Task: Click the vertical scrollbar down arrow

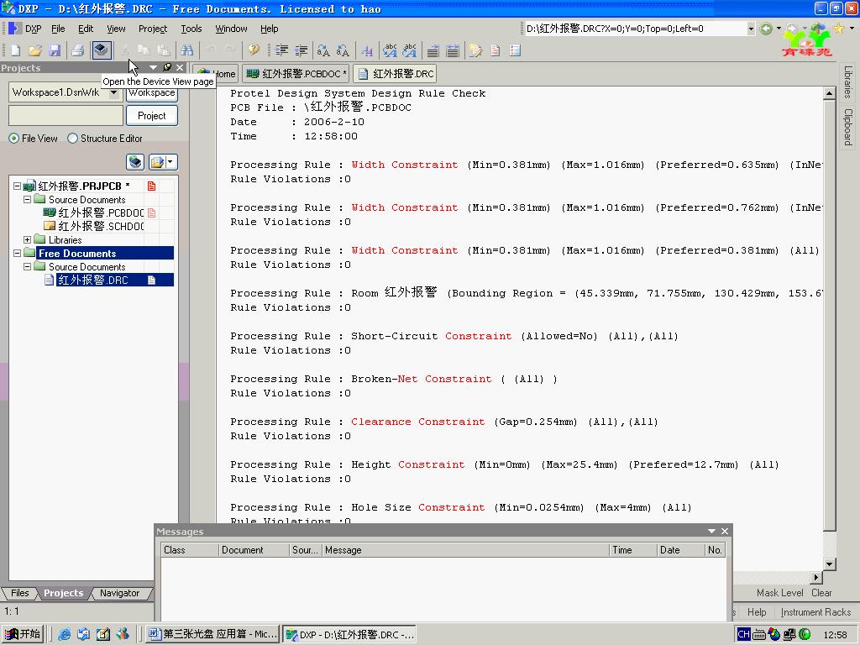Action: coord(829,564)
